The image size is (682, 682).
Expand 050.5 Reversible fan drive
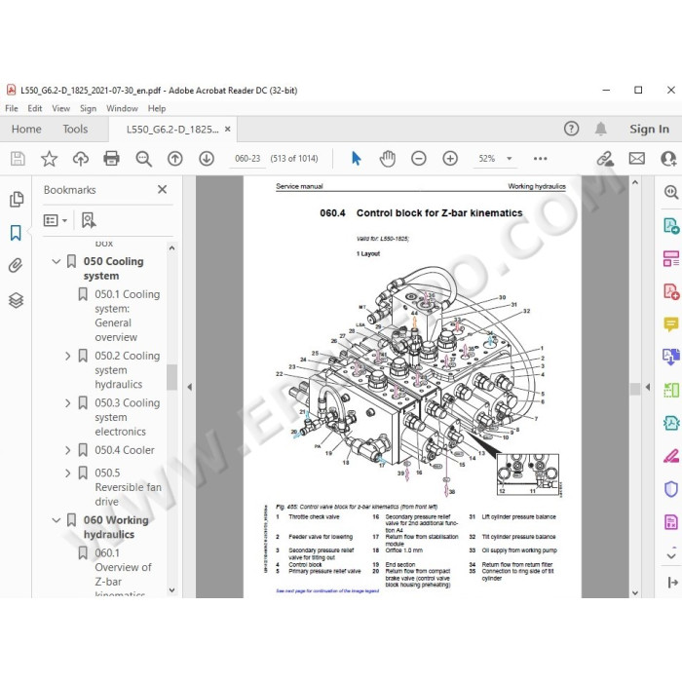tap(68, 473)
